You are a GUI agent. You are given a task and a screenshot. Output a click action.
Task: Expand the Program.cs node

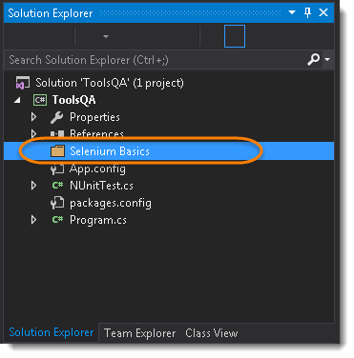coord(33,220)
